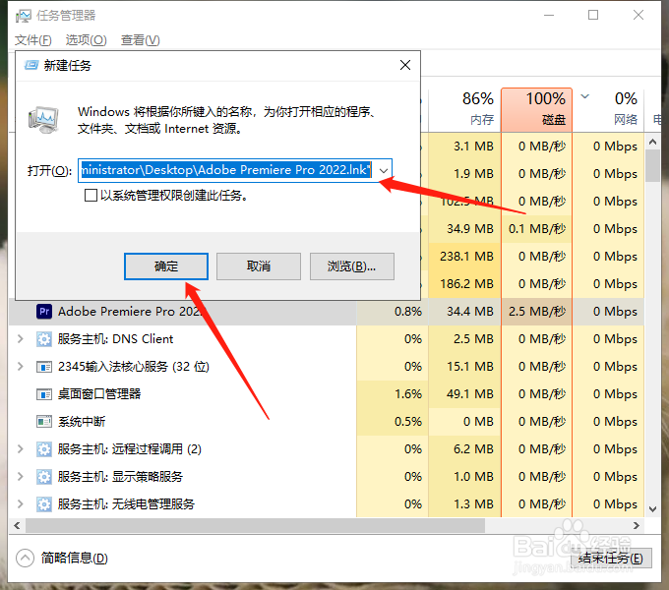Click the 49.1 MB memory cell

coord(464,394)
